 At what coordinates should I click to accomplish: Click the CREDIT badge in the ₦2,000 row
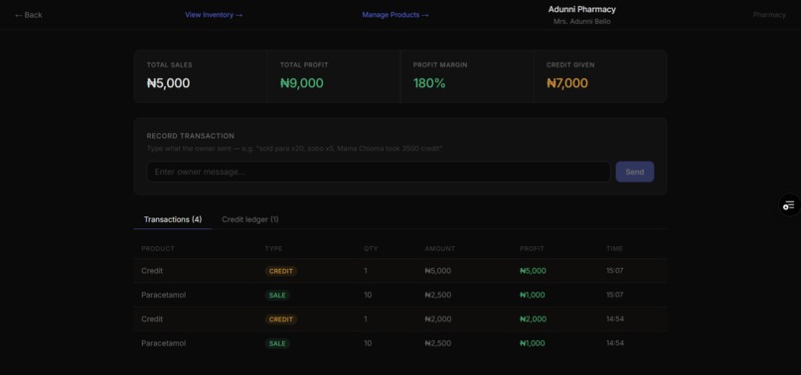pos(281,319)
